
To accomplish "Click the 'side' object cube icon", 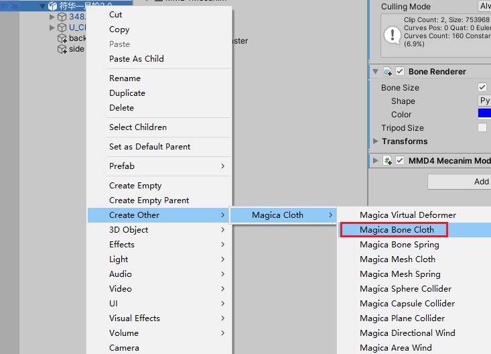I will coord(62,49).
